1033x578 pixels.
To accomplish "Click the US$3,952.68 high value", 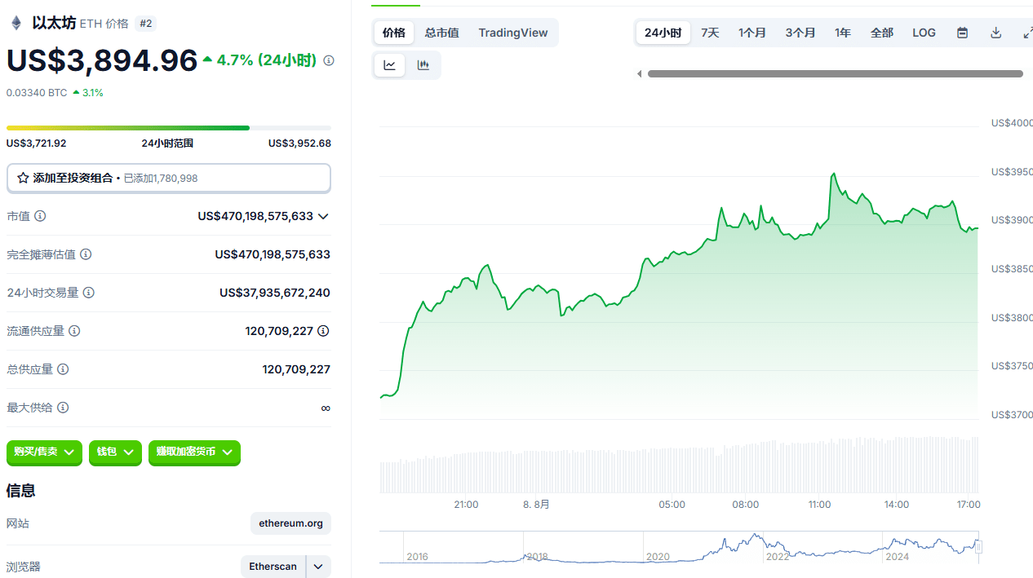I will point(299,143).
